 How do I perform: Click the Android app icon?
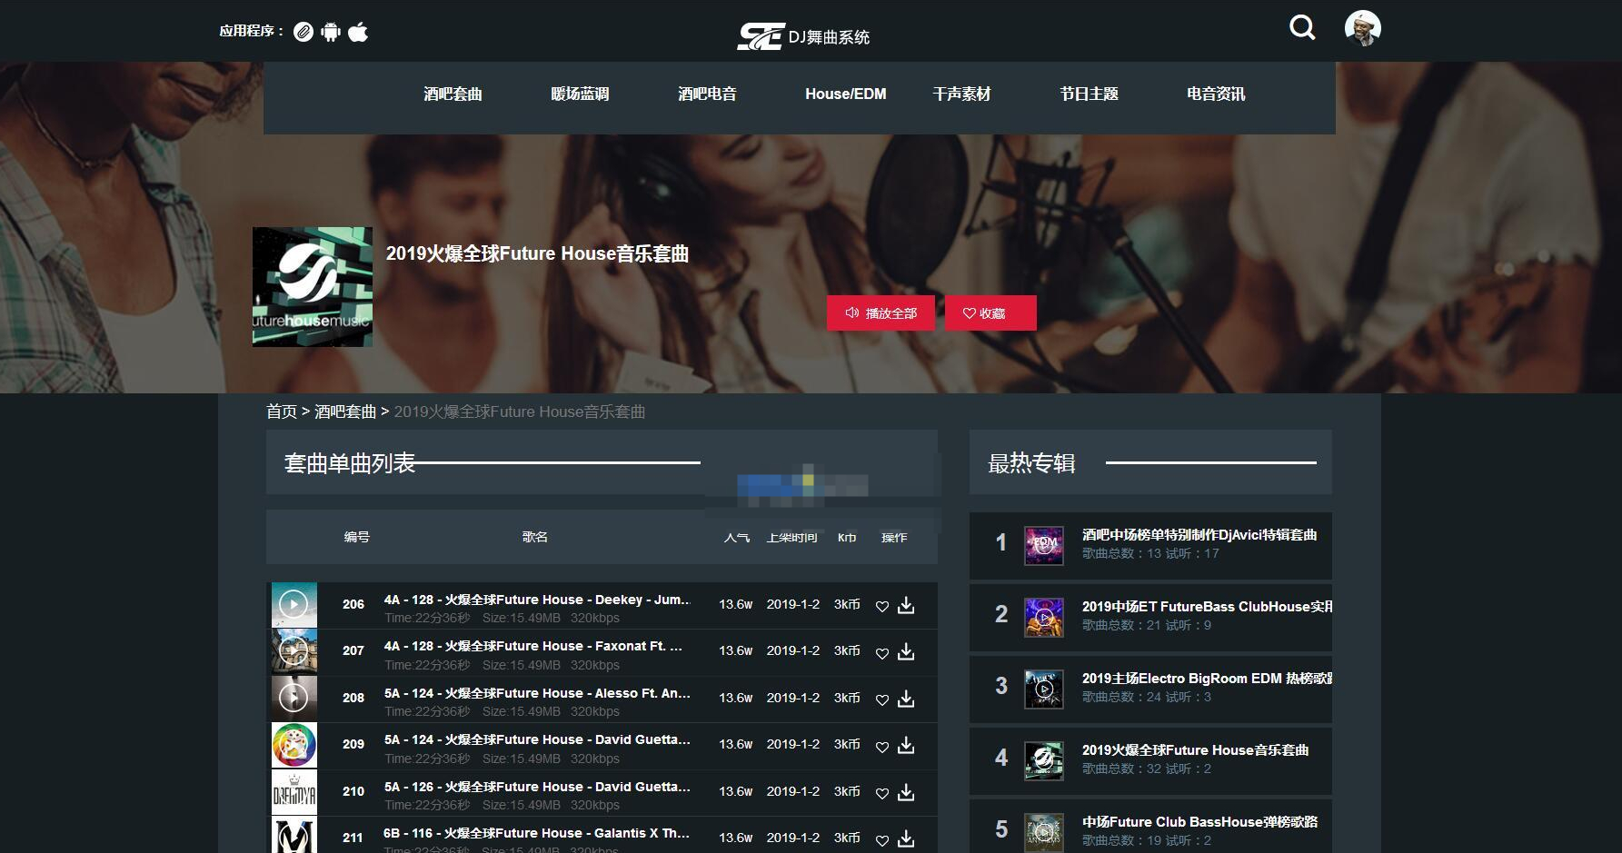click(331, 32)
